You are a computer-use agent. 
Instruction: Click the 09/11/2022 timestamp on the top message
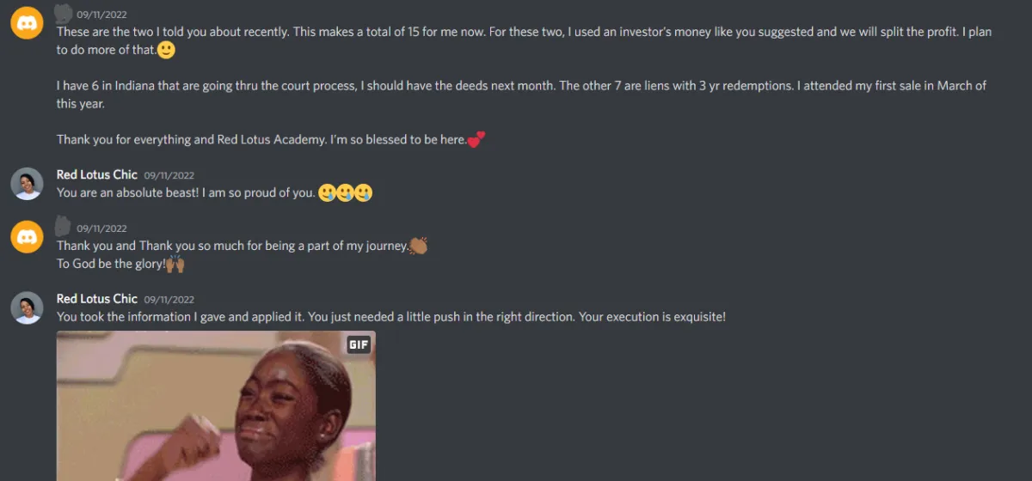click(101, 15)
